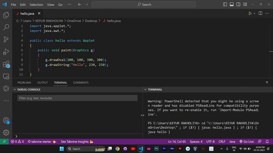Screen dimensions: 273x153
Task: Go forward with navigation arrow
Action: pos(87,5)
